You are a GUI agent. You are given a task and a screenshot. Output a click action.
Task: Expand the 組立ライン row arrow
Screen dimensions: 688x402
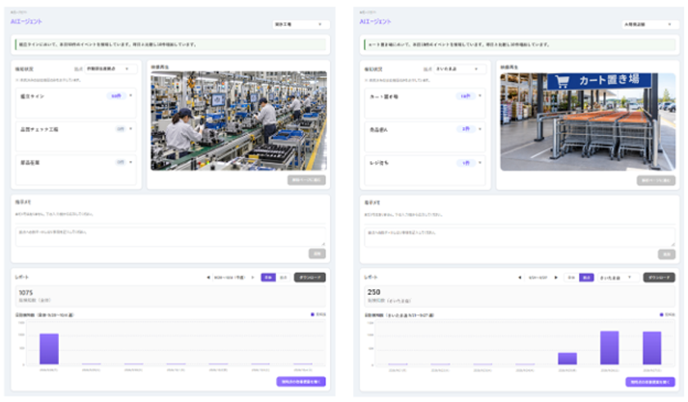pos(131,96)
